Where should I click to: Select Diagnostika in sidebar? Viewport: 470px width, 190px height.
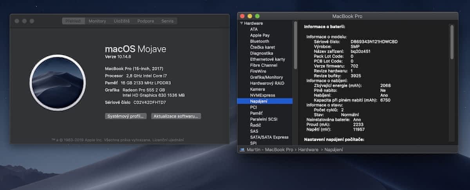(x=262, y=53)
